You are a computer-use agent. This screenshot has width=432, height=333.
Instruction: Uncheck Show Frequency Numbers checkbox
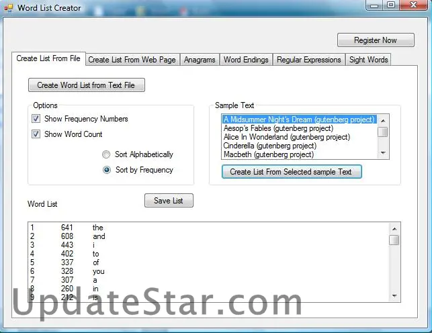tap(36, 119)
